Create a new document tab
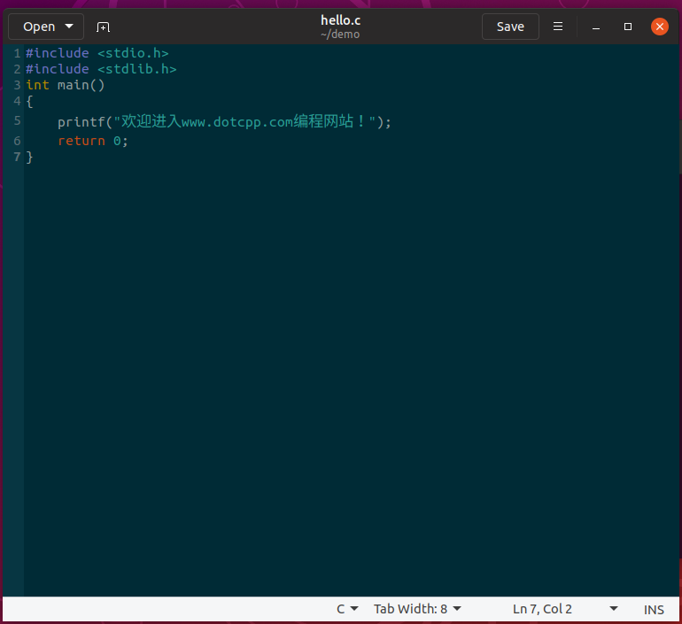The height and width of the screenshot is (624, 682). click(104, 27)
